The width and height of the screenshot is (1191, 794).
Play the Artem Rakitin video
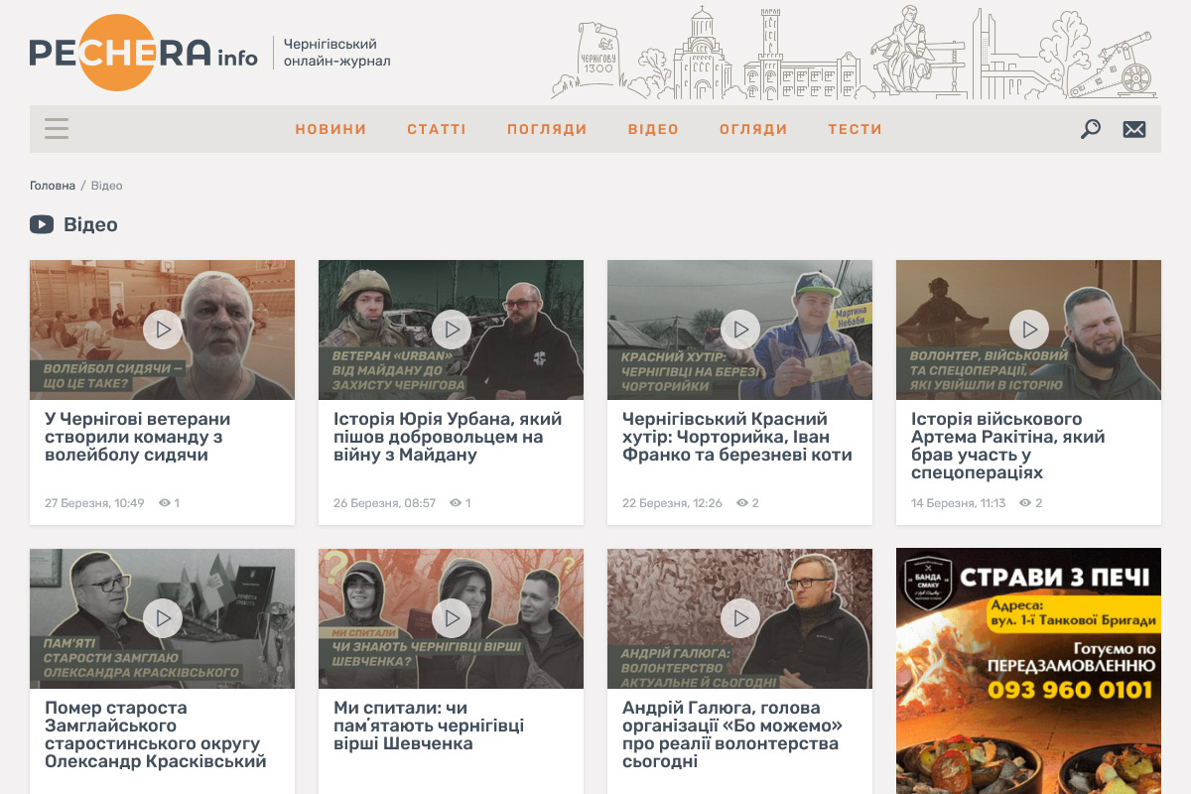1029,330
